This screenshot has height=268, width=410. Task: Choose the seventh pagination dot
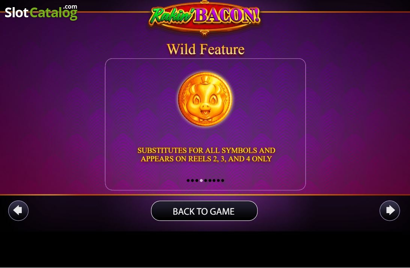click(214, 180)
